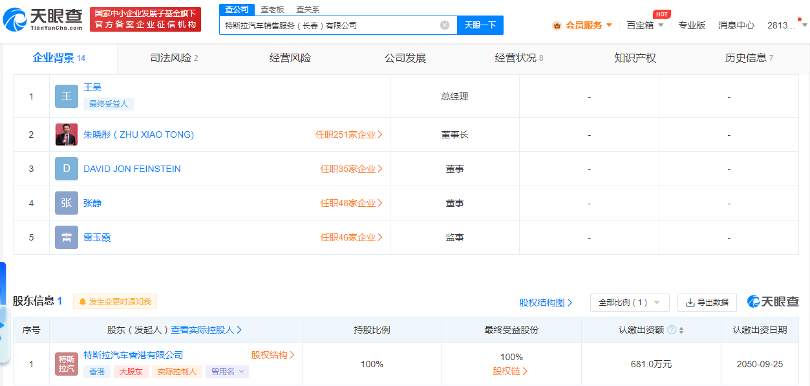This screenshot has height=386, width=810.
Task: Click the 总经理 position cell
Action: tap(454, 96)
